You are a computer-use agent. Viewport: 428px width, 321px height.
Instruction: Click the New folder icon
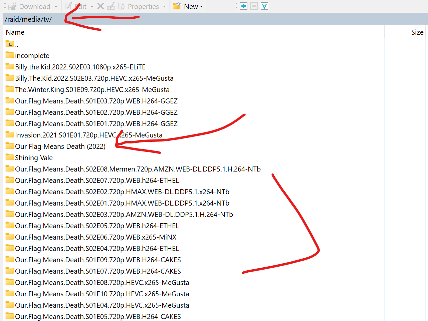pyautogui.click(x=176, y=6)
